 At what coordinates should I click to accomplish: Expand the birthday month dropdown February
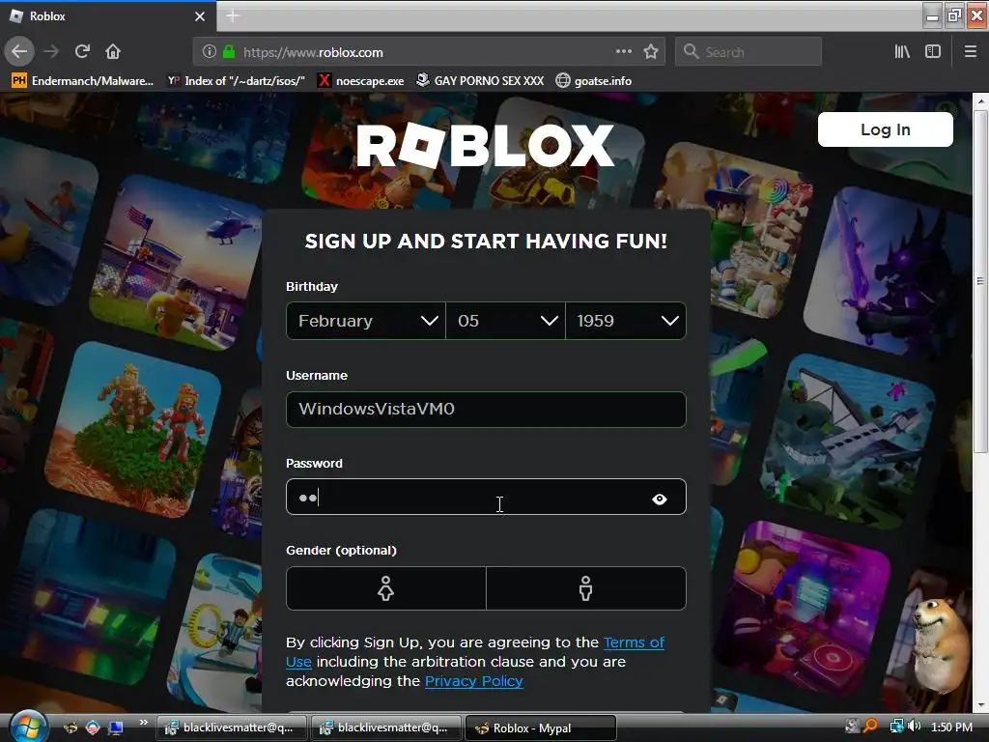point(366,321)
